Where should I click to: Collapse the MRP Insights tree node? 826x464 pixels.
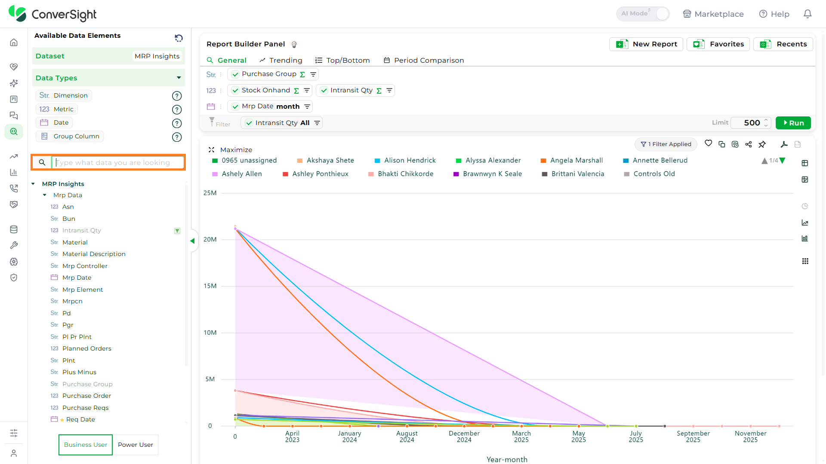[33, 184]
